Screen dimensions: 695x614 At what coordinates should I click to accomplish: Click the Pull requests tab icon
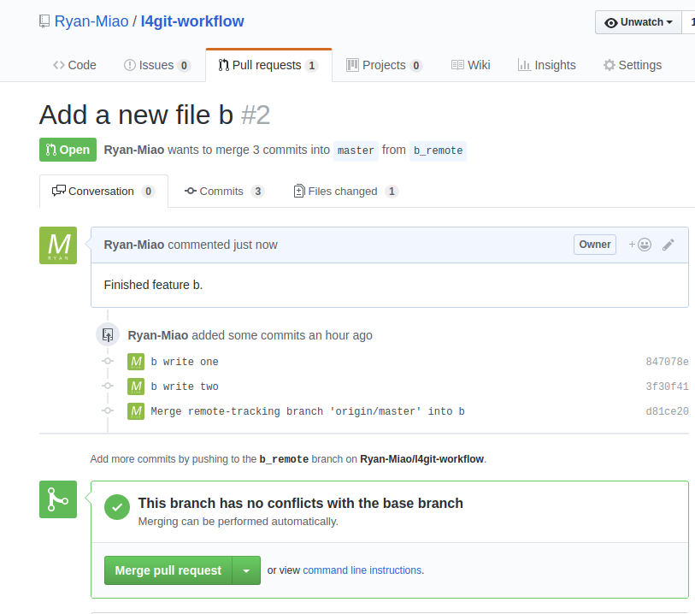pyautogui.click(x=223, y=65)
